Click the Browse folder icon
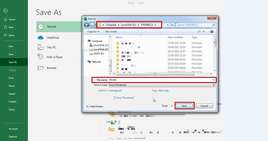The width and height of the screenshot is (268, 141). [40, 68]
